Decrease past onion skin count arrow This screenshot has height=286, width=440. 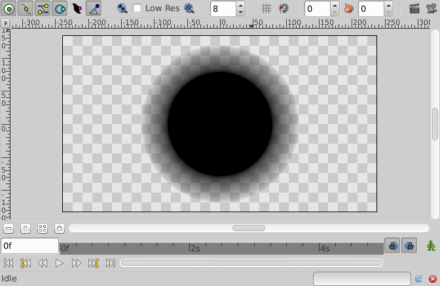point(335,12)
